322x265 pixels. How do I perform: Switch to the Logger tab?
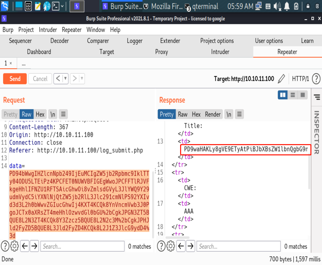click(x=135, y=41)
